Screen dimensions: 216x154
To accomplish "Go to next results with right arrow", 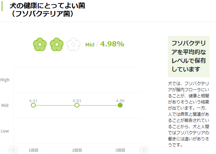I will coord(144,150).
